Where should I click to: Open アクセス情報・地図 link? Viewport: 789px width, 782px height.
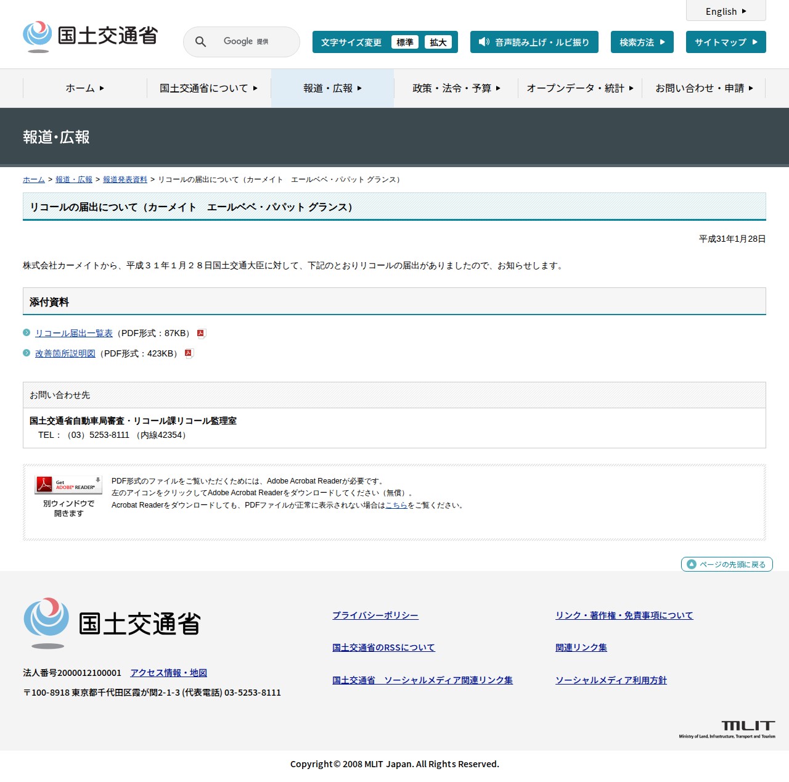click(x=168, y=673)
